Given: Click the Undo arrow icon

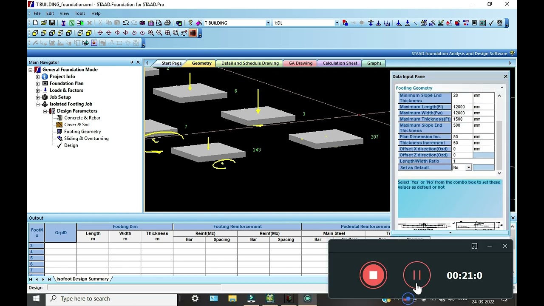Looking at the screenshot, I should 126,23.
